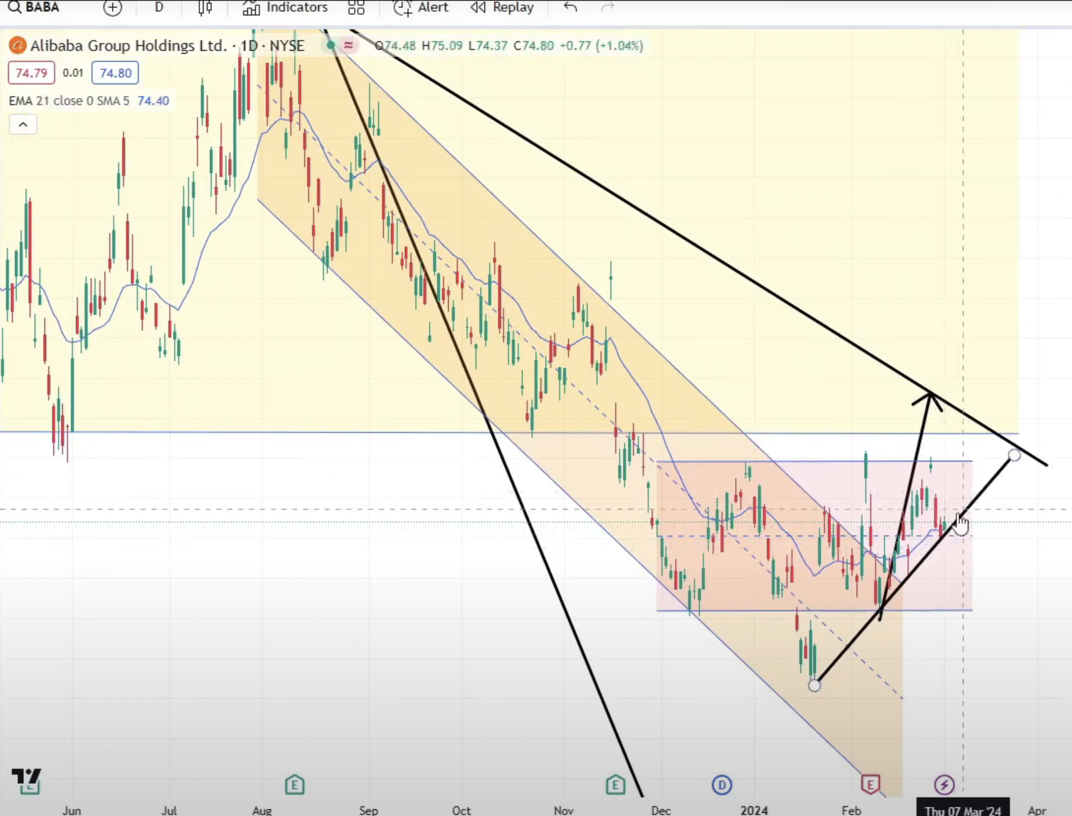Open the candlestick chart style selector
The height and width of the screenshot is (816, 1072).
pos(205,7)
